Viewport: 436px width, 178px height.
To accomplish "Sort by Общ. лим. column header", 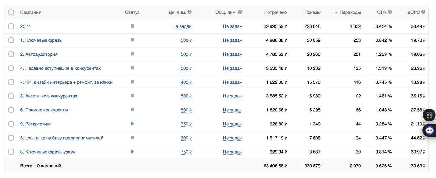I will pyautogui.click(x=226, y=12).
